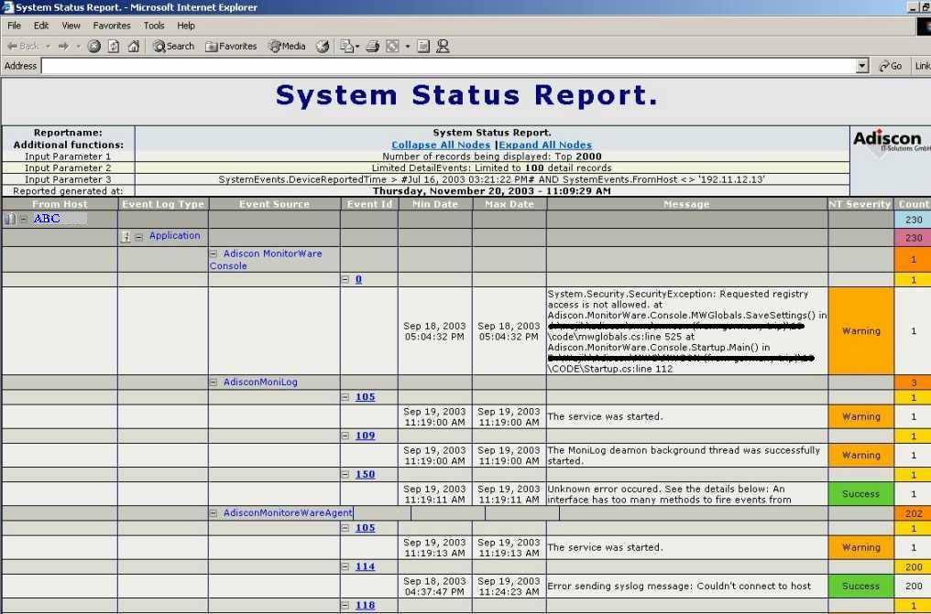Open the ABC host link
This screenshot has height=614, width=931.
tap(47, 218)
